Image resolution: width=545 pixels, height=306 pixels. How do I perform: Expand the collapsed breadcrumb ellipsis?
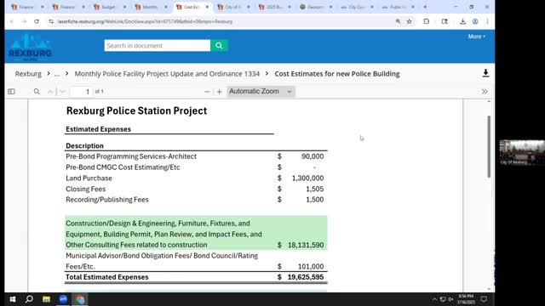click(57, 74)
